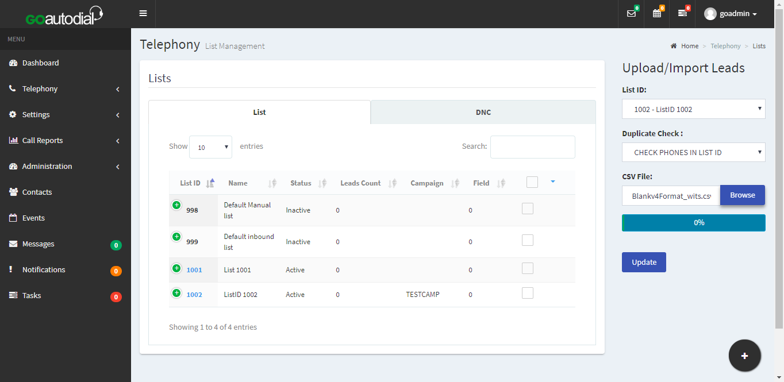784x382 pixels.
Task: Open Messages from sidebar menu
Action: (66, 244)
